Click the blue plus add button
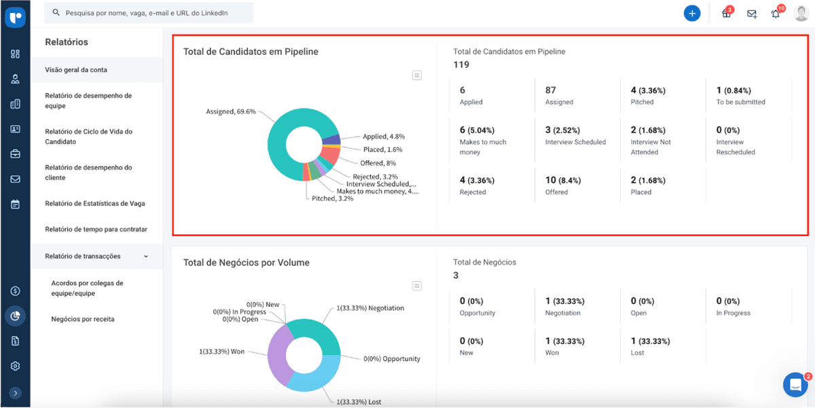Viewport: 815px width, 408px height. pos(692,13)
